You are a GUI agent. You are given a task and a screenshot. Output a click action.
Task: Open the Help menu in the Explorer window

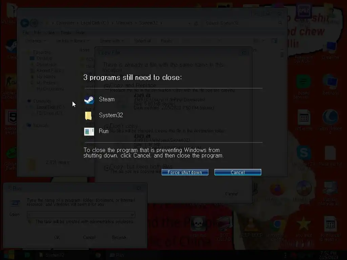80,32
